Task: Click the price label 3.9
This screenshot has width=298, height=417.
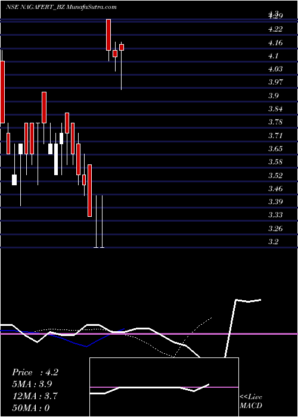Action: (274, 96)
